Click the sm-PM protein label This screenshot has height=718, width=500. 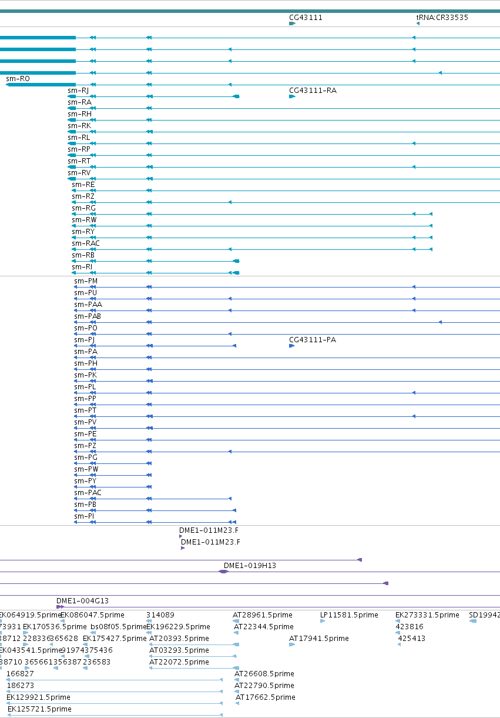[86, 281]
